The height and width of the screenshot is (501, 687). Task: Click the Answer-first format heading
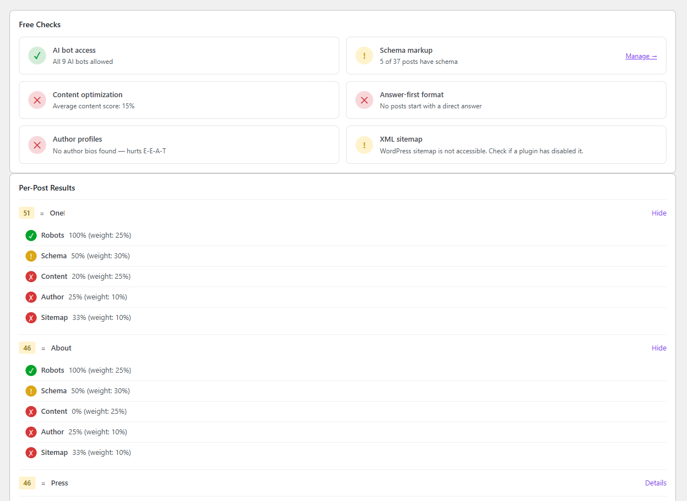click(x=412, y=95)
